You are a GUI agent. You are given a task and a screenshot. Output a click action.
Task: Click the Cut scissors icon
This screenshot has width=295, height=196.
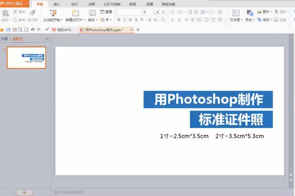click(15, 12)
